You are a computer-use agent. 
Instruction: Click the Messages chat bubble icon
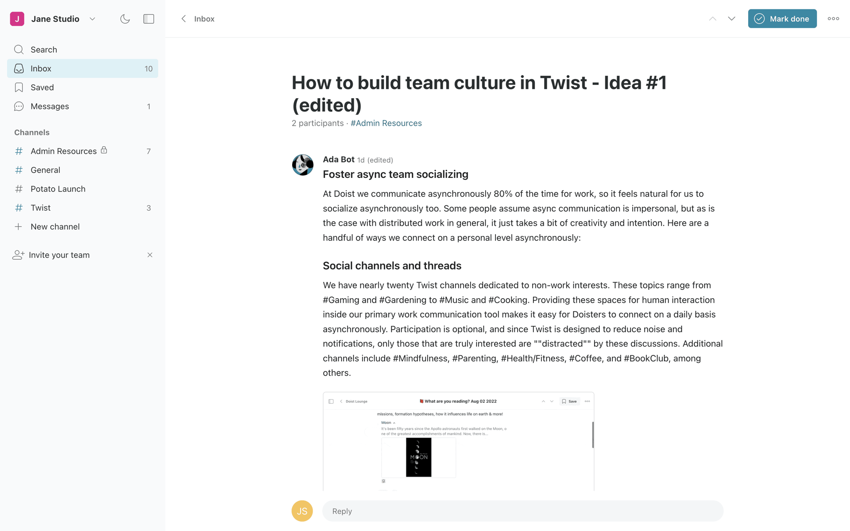pyautogui.click(x=19, y=106)
